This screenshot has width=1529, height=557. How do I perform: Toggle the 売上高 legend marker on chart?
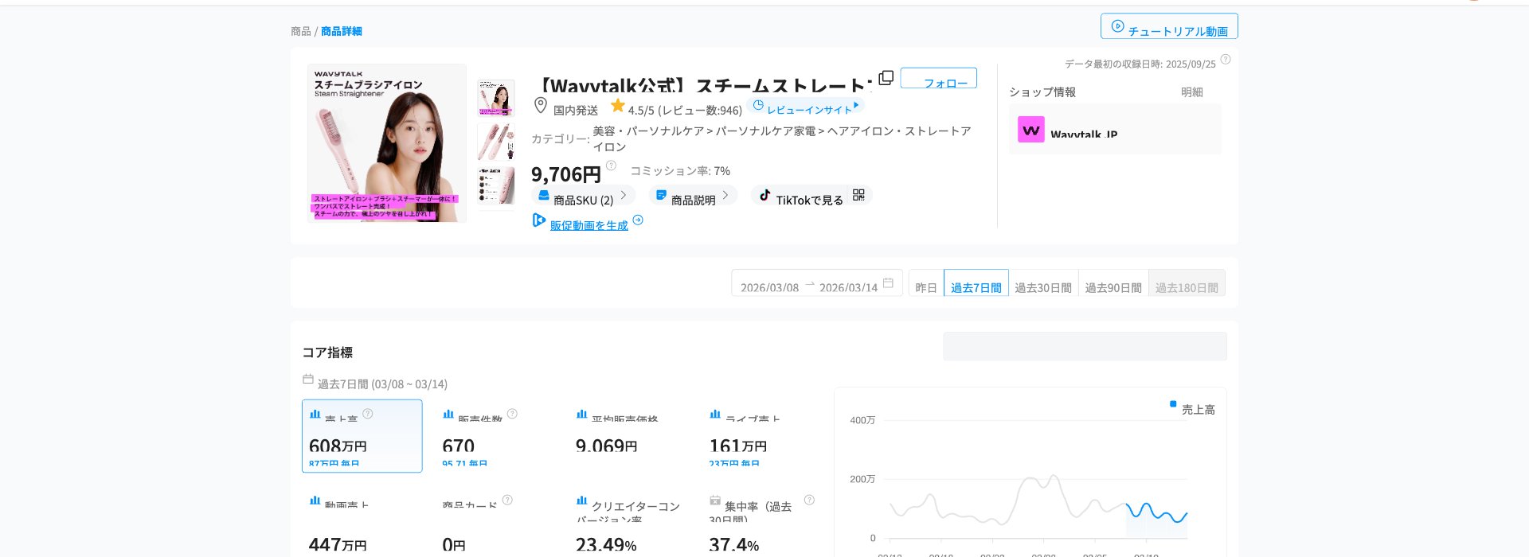1173,404
